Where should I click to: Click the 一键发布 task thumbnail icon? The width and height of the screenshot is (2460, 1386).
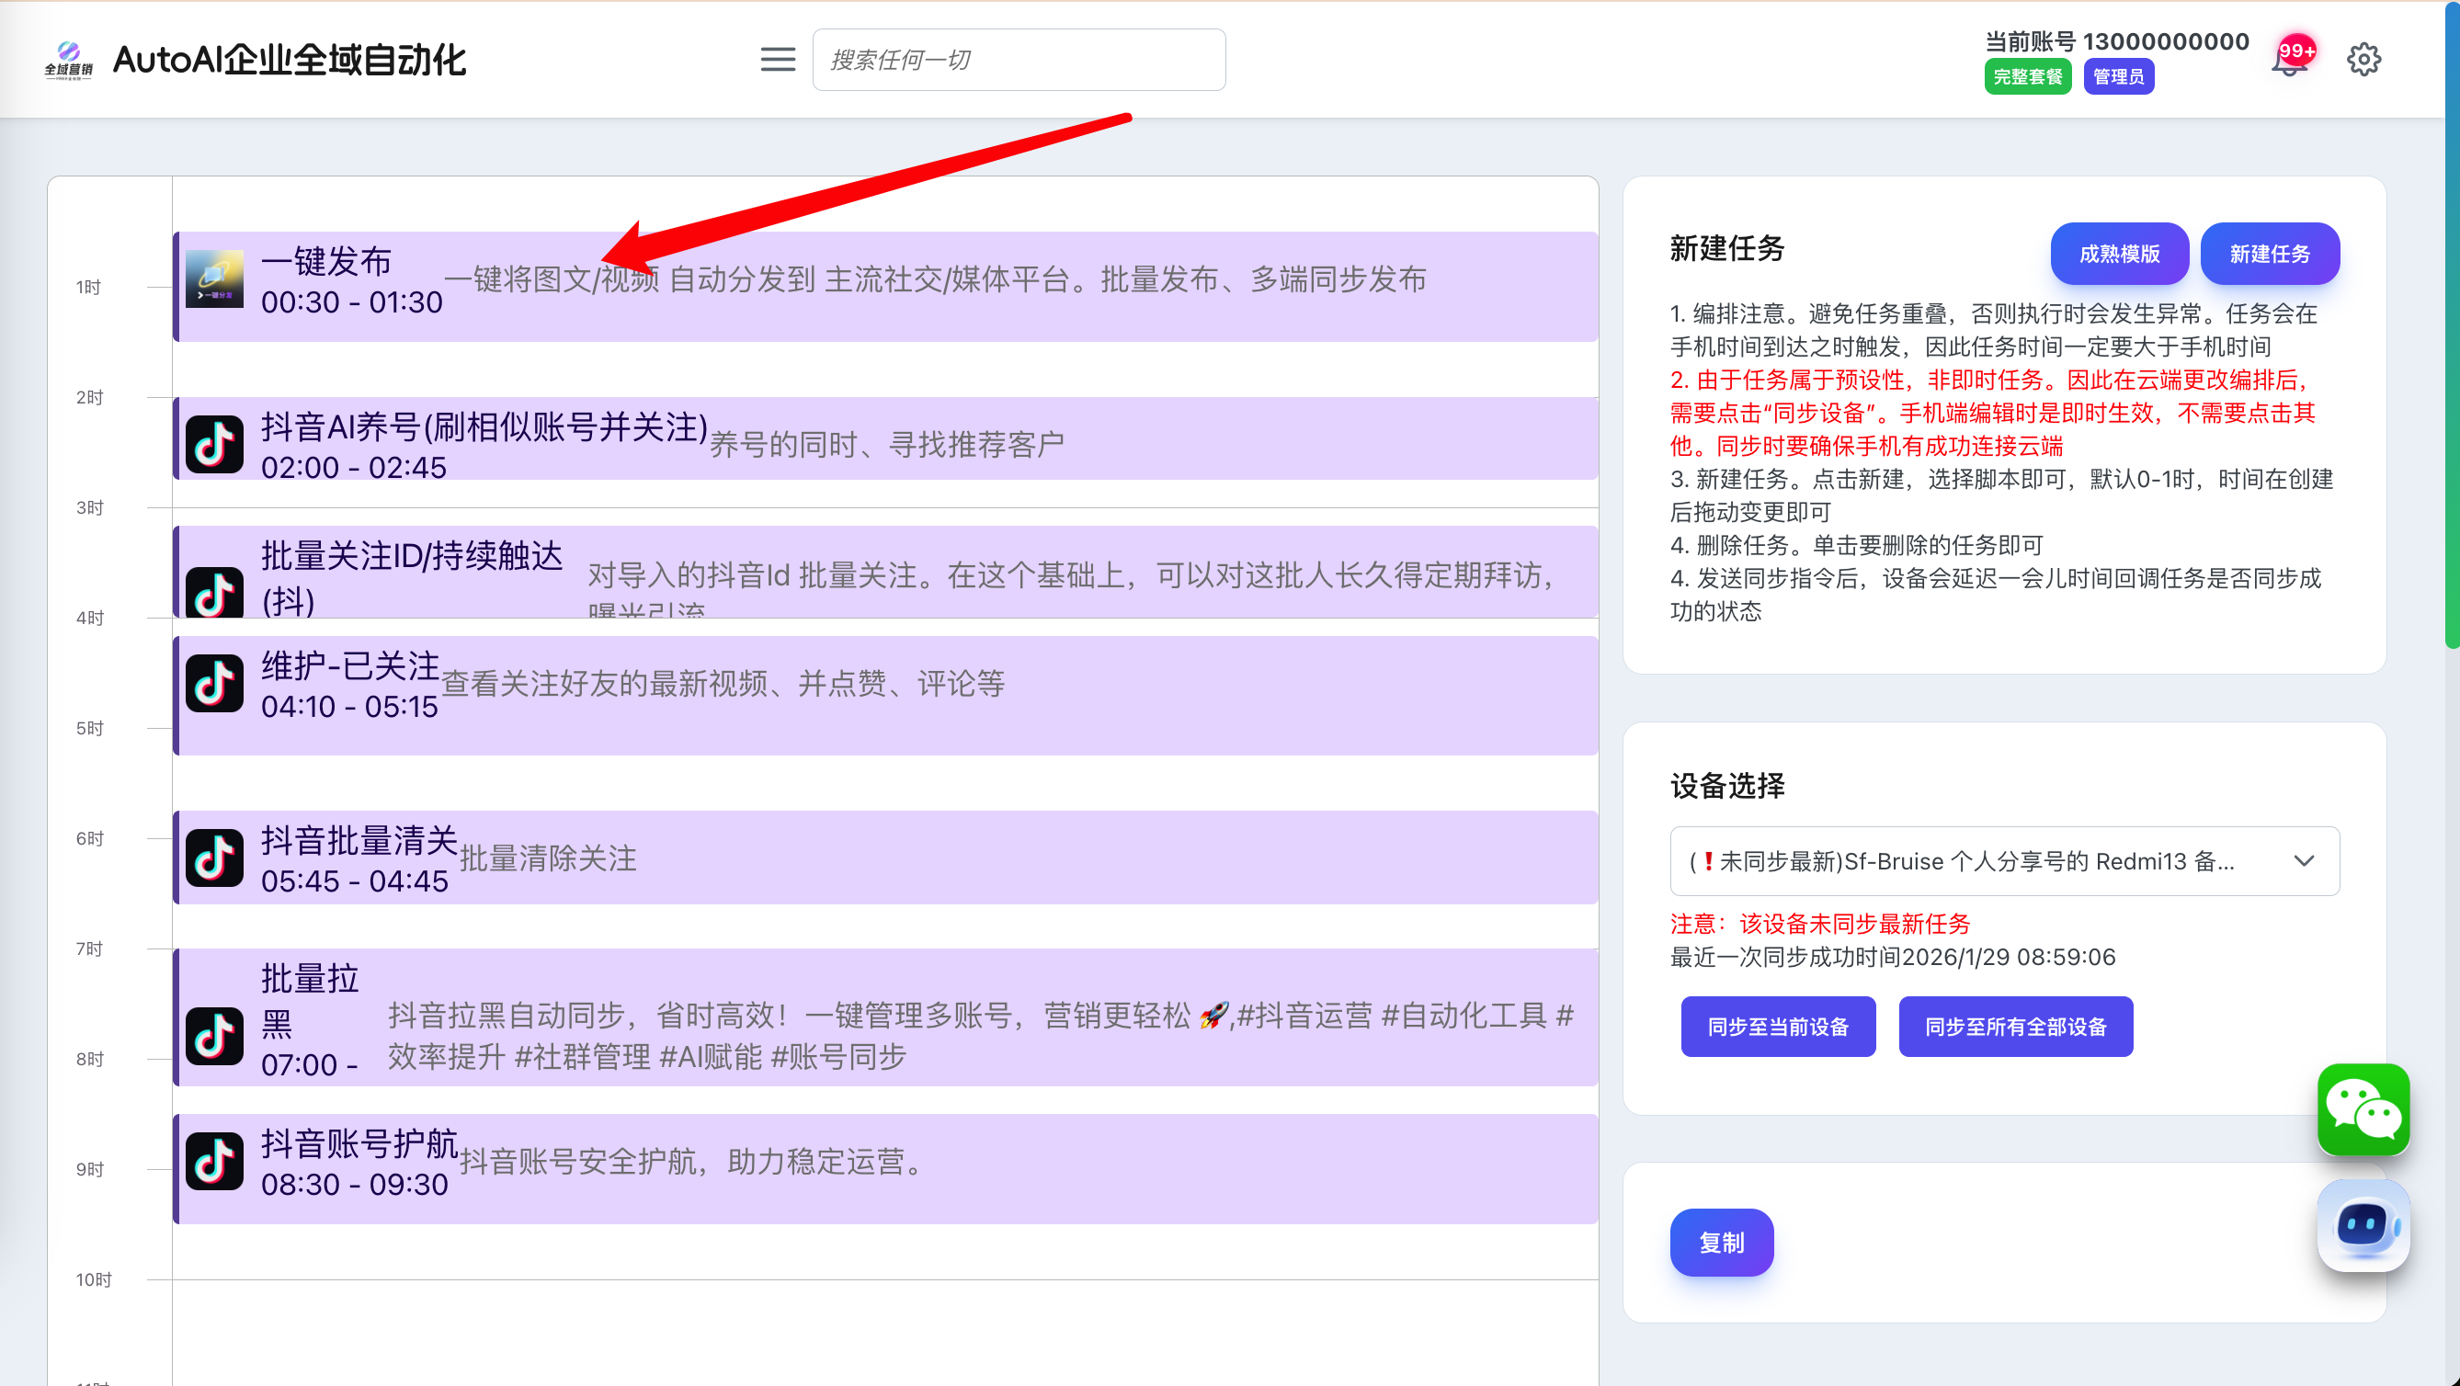(x=214, y=278)
